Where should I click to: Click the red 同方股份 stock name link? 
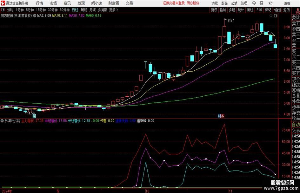coord(193,3)
